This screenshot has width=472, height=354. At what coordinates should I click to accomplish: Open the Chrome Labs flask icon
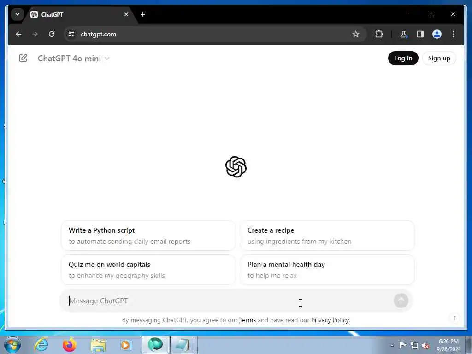403,34
